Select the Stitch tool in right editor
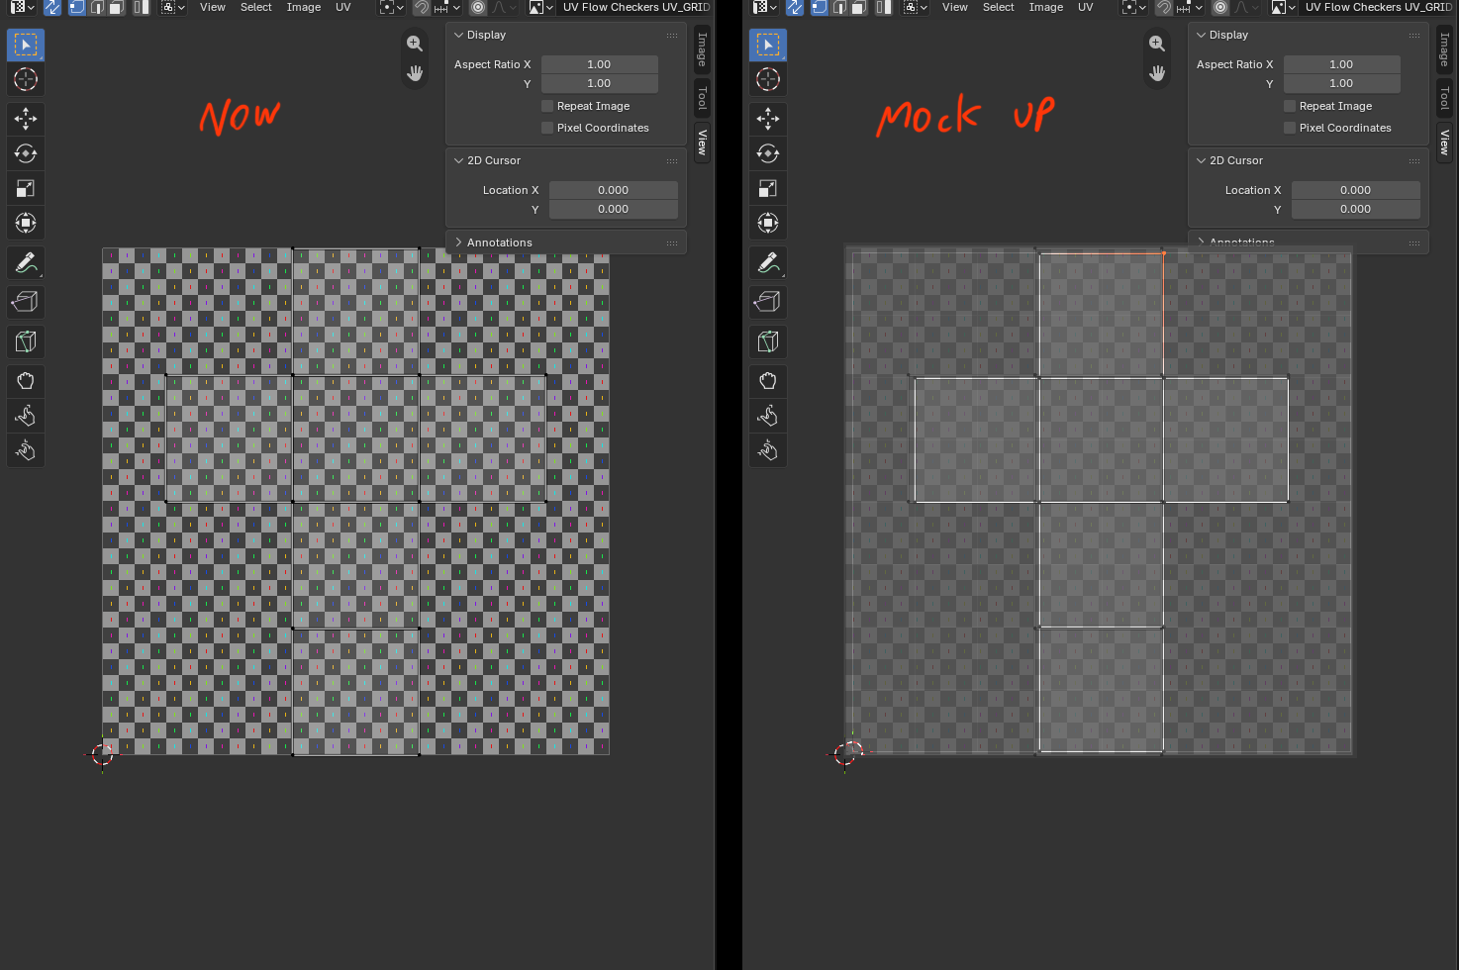1459x970 pixels. click(768, 341)
